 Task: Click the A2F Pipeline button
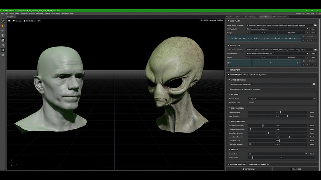click(248, 169)
